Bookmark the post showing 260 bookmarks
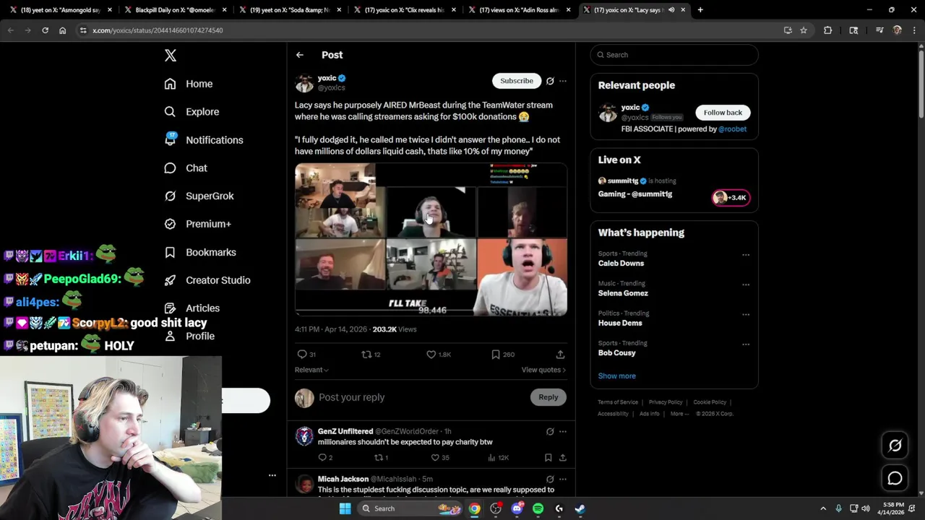Image resolution: width=925 pixels, height=520 pixels. pyautogui.click(x=496, y=355)
